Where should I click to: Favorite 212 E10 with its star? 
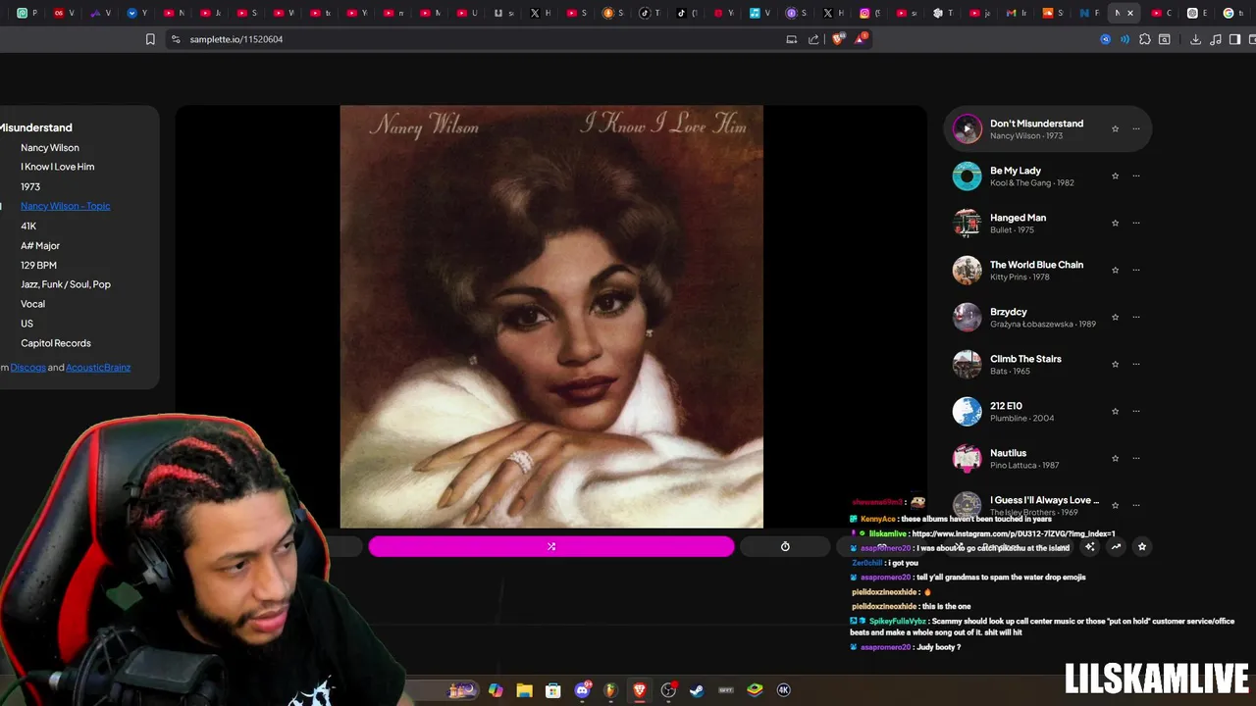point(1115,411)
